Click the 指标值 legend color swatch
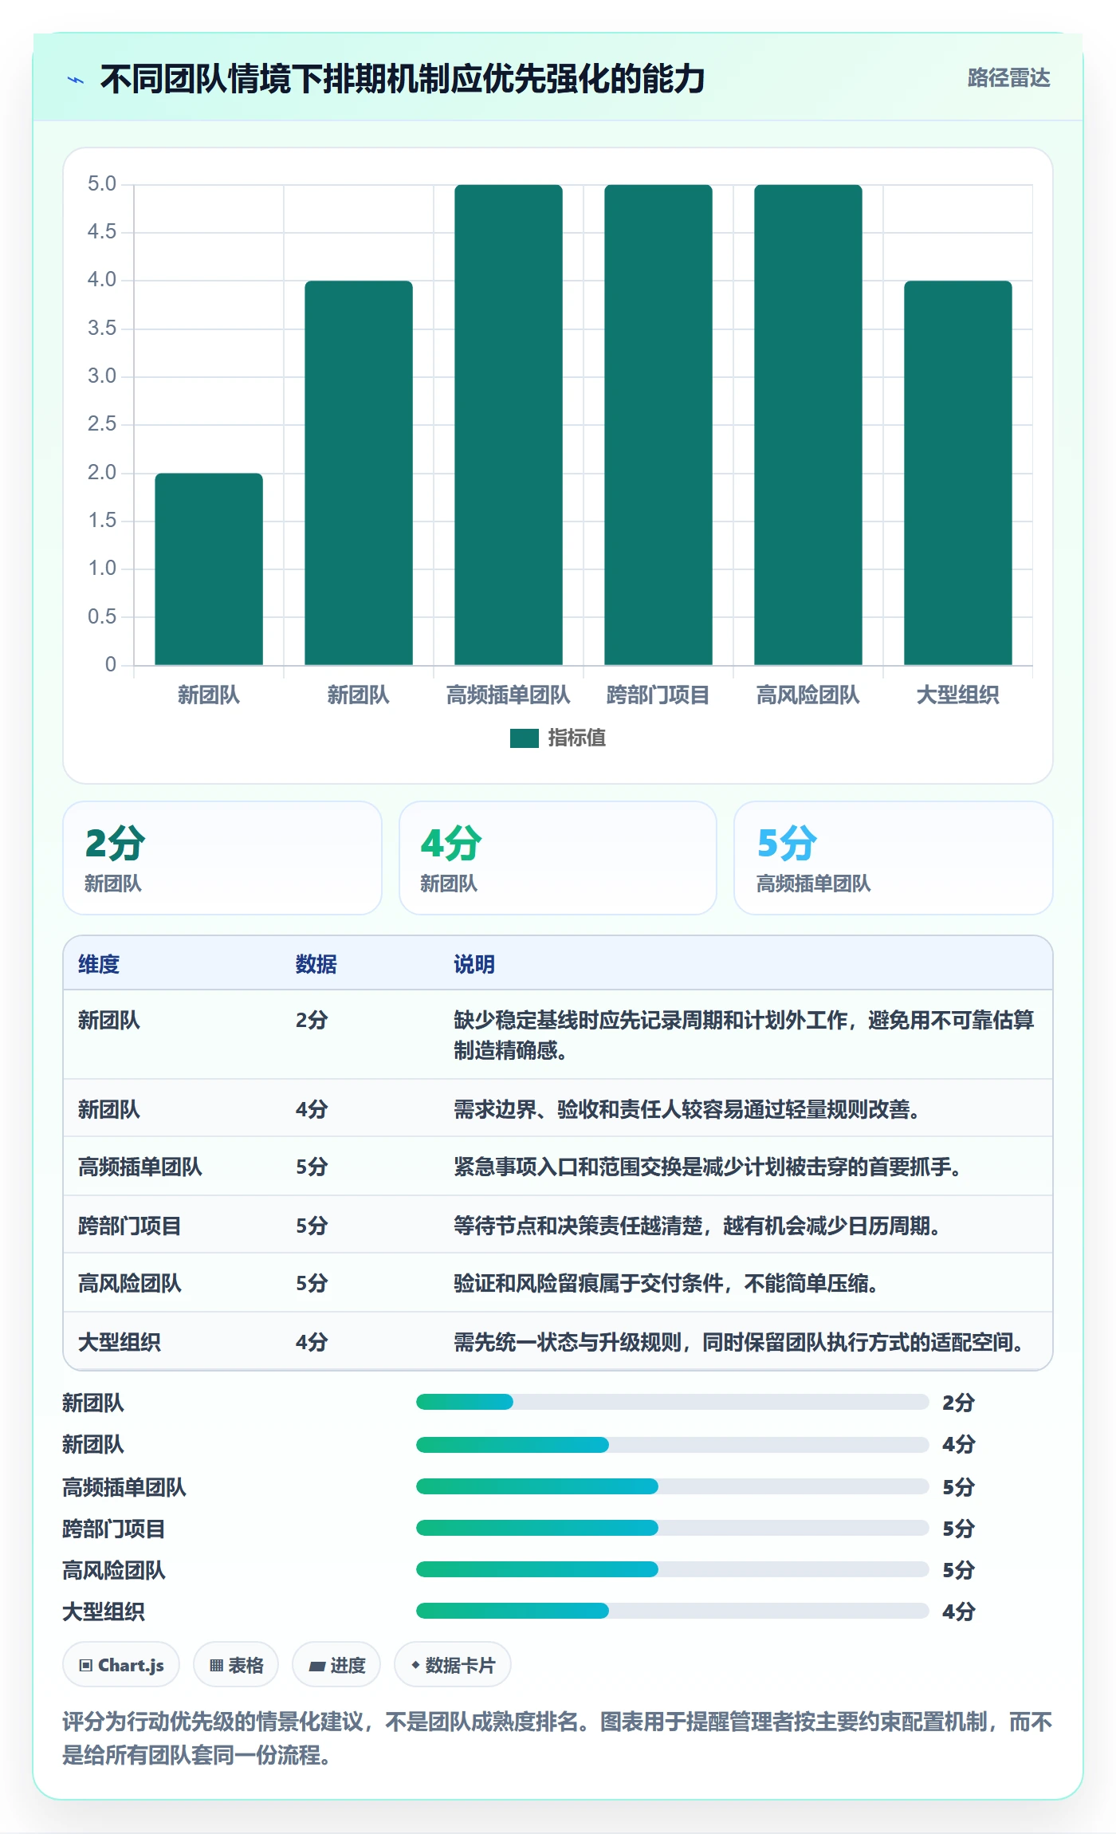The image size is (1116, 1834). [x=524, y=738]
